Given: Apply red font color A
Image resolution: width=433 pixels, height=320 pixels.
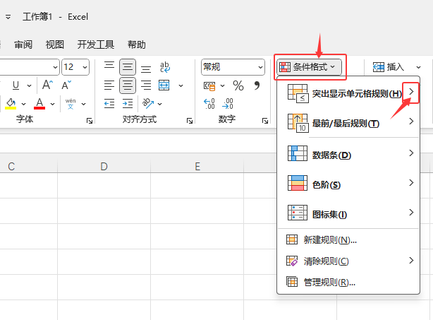Looking at the screenshot, I should click(39, 104).
